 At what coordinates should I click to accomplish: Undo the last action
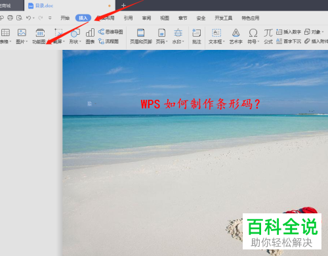pos(28,18)
